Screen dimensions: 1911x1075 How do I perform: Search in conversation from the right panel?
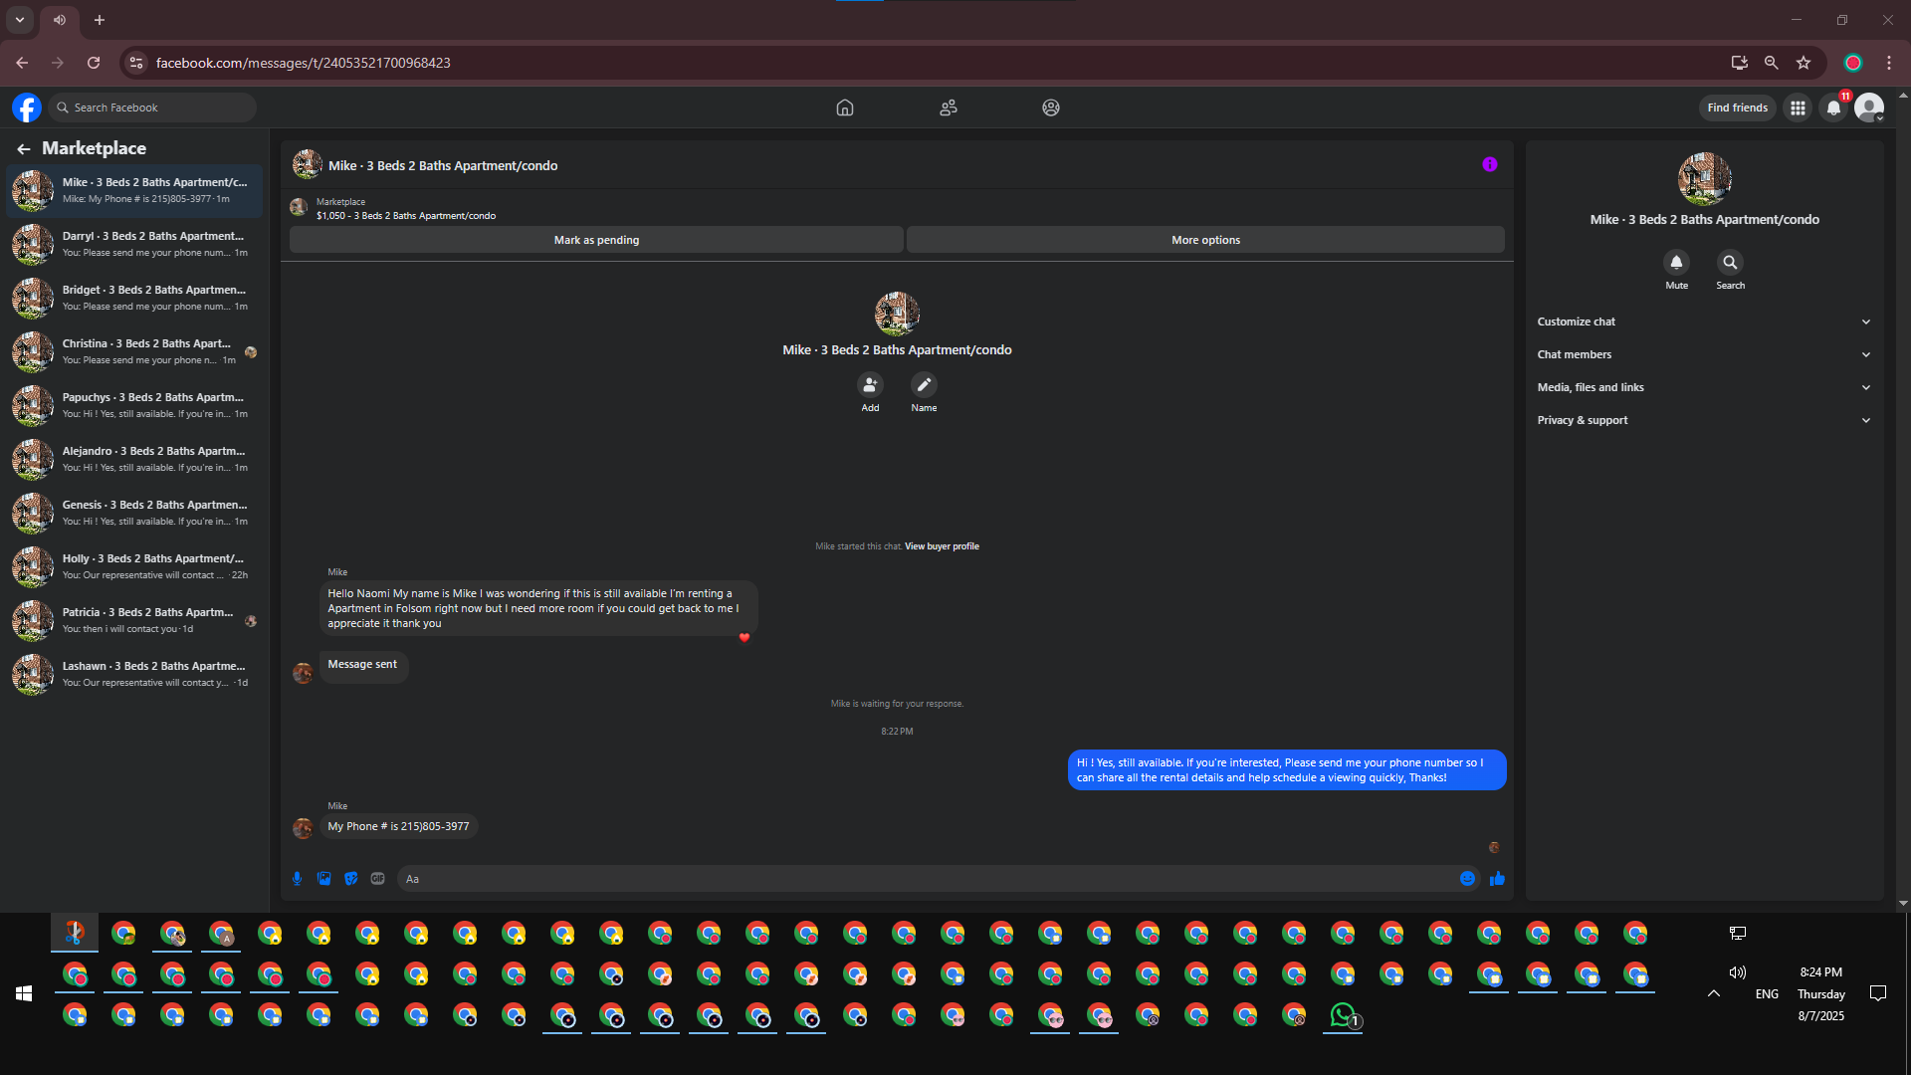[x=1730, y=263]
